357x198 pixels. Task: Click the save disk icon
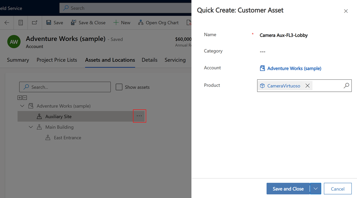click(49, 22)
